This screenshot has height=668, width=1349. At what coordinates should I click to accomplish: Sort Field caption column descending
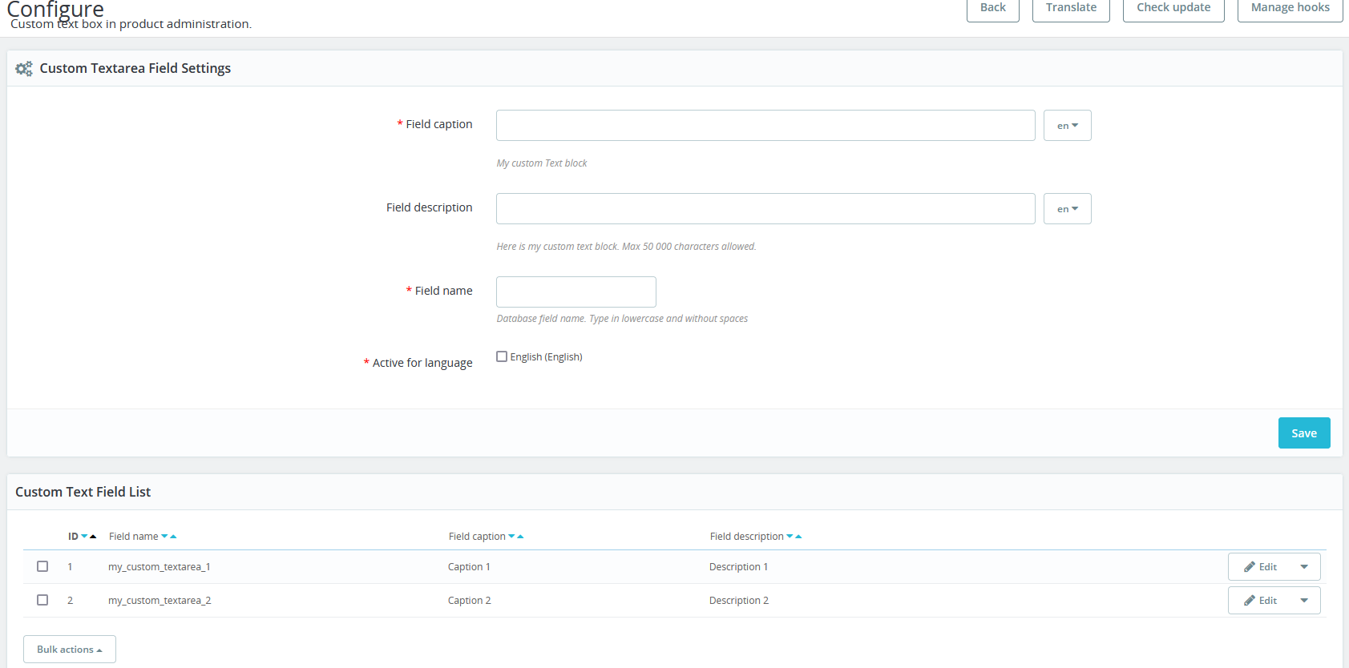511,537
